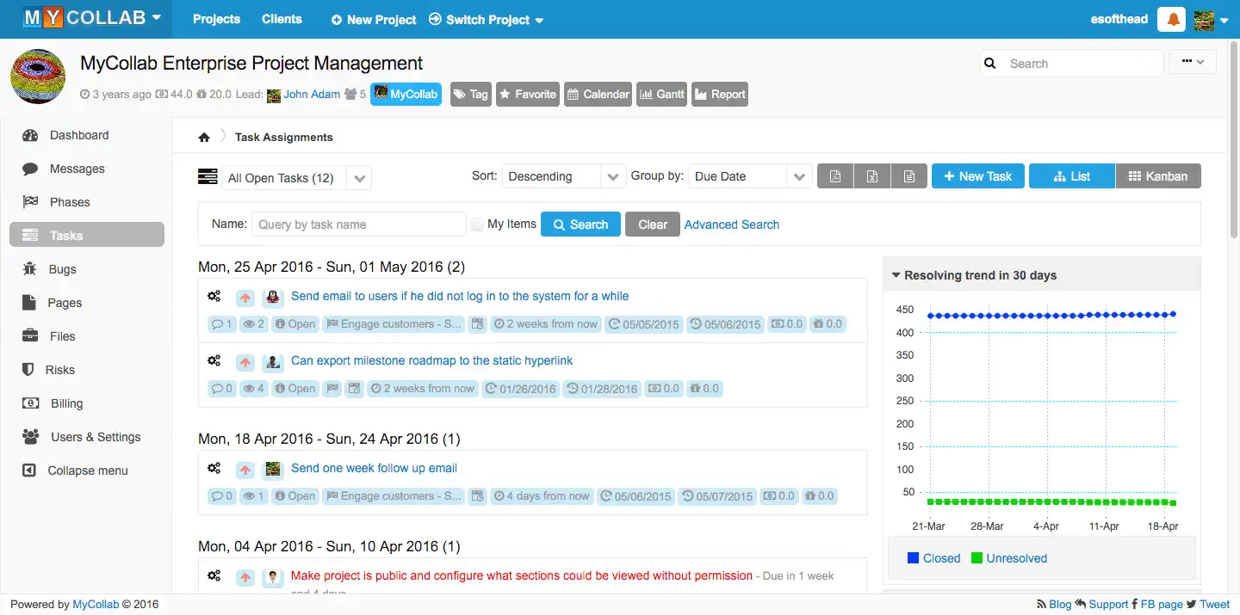Image resolution: width=1240 pixels, height=615 pixels.
Task: Click priority arrow on 'Send email to users' task
Action: [245, 298]
